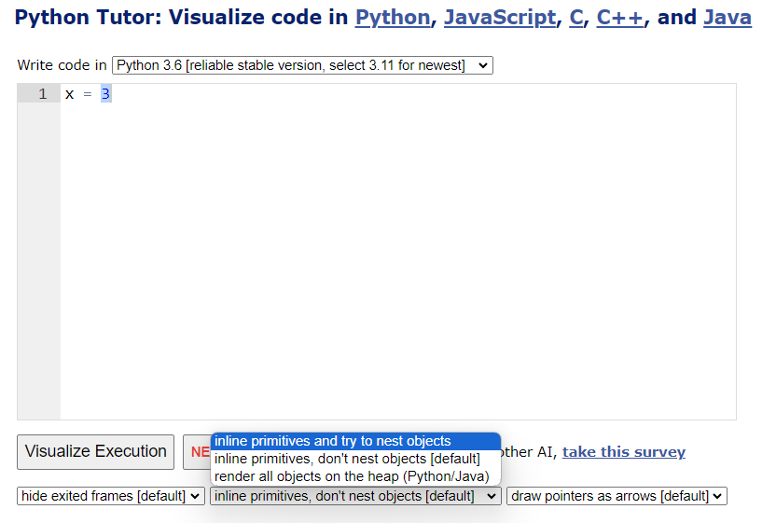Viewport: 776px width, 523px height.
Task: Click the highlighted 3 in the code
Action: point(105,93)
